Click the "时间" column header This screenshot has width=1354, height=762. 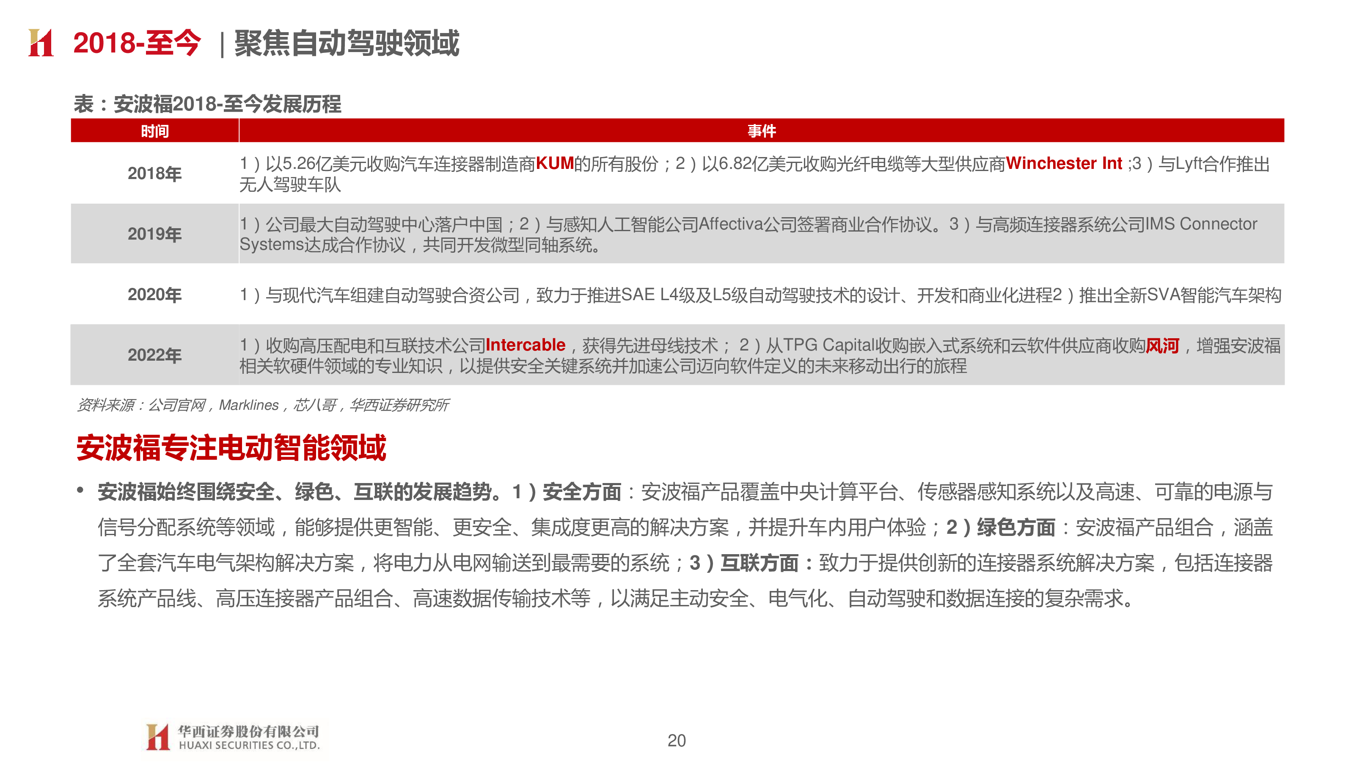tap(154, 130)
